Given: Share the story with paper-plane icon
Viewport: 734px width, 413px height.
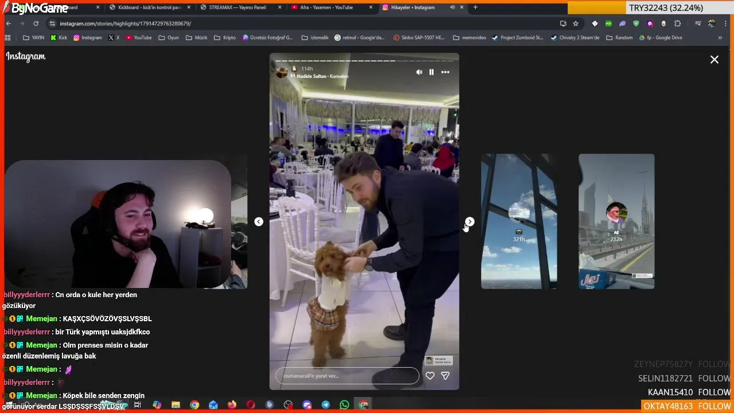Looking at the screenshot, I should click(x=445, y=376).
